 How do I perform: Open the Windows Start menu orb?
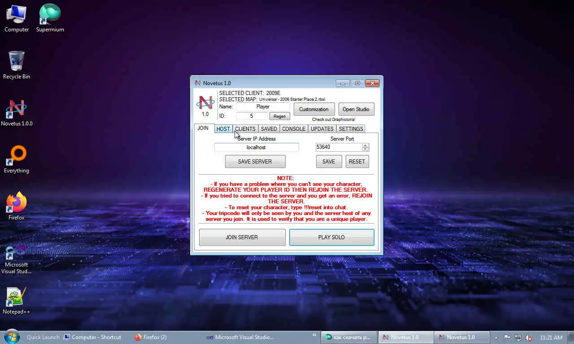pos(12,337)
